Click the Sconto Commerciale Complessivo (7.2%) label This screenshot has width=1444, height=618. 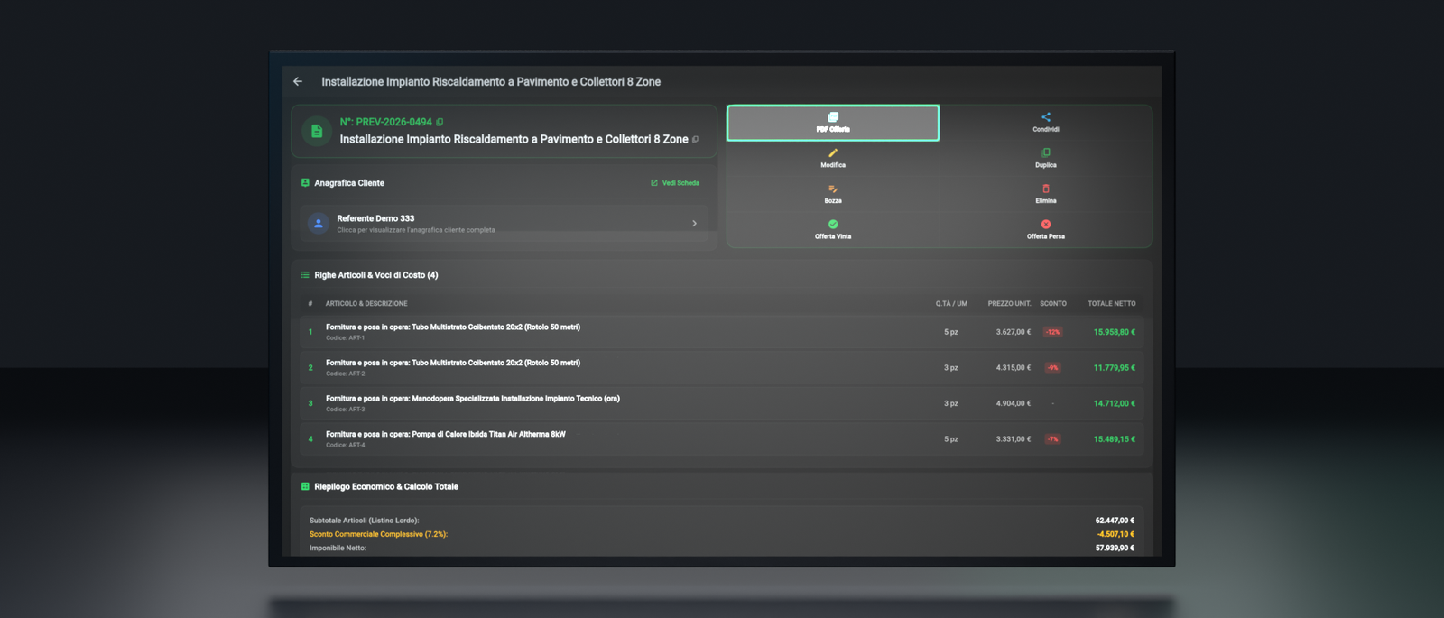[x=378, y=534]
